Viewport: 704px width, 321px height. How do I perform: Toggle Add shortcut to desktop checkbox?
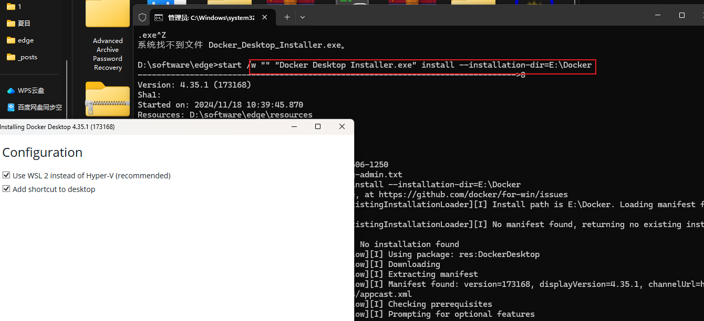6,189
